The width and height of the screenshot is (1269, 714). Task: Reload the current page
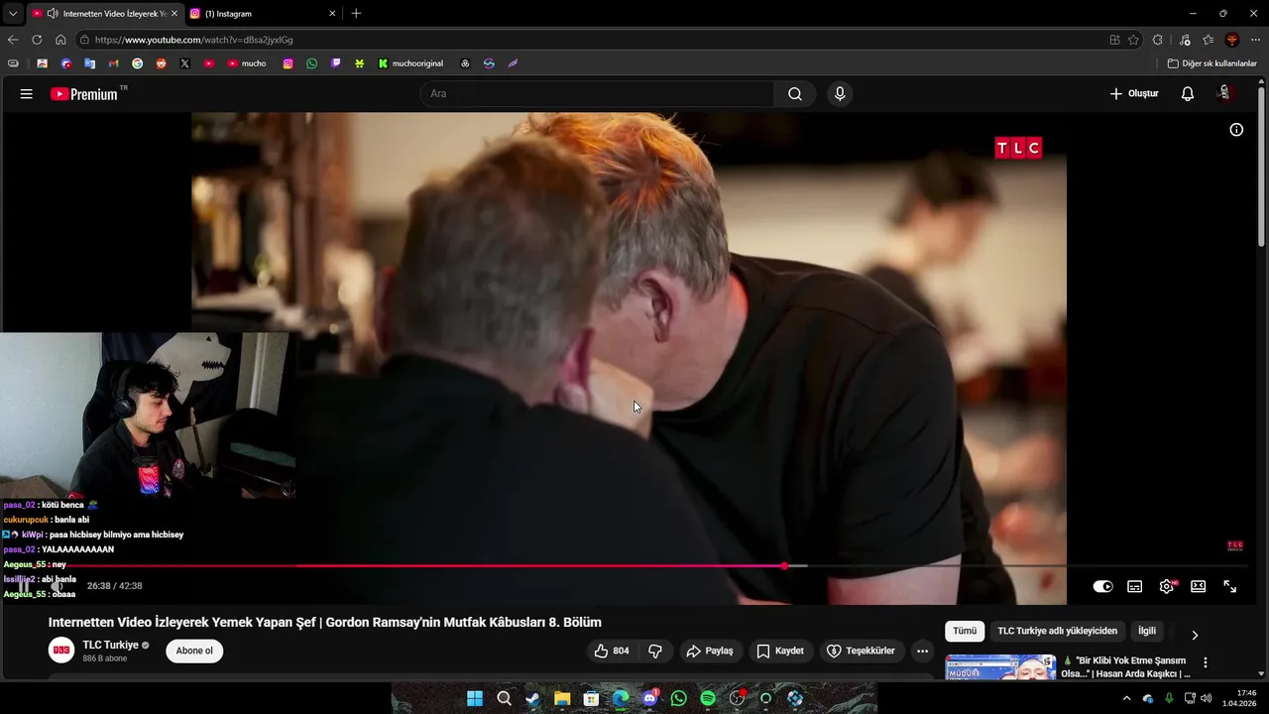37,40
